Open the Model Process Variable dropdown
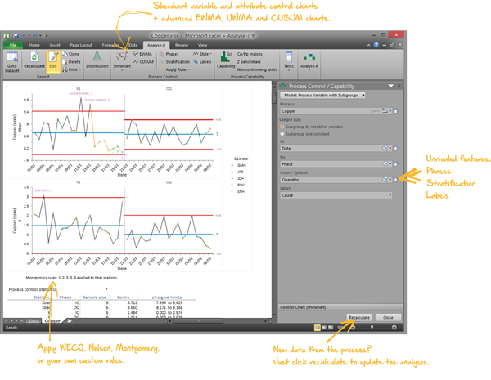This screenshot has height=380, width=491. coord(323,95)
